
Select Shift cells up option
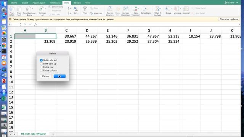(x=41, y=64)
